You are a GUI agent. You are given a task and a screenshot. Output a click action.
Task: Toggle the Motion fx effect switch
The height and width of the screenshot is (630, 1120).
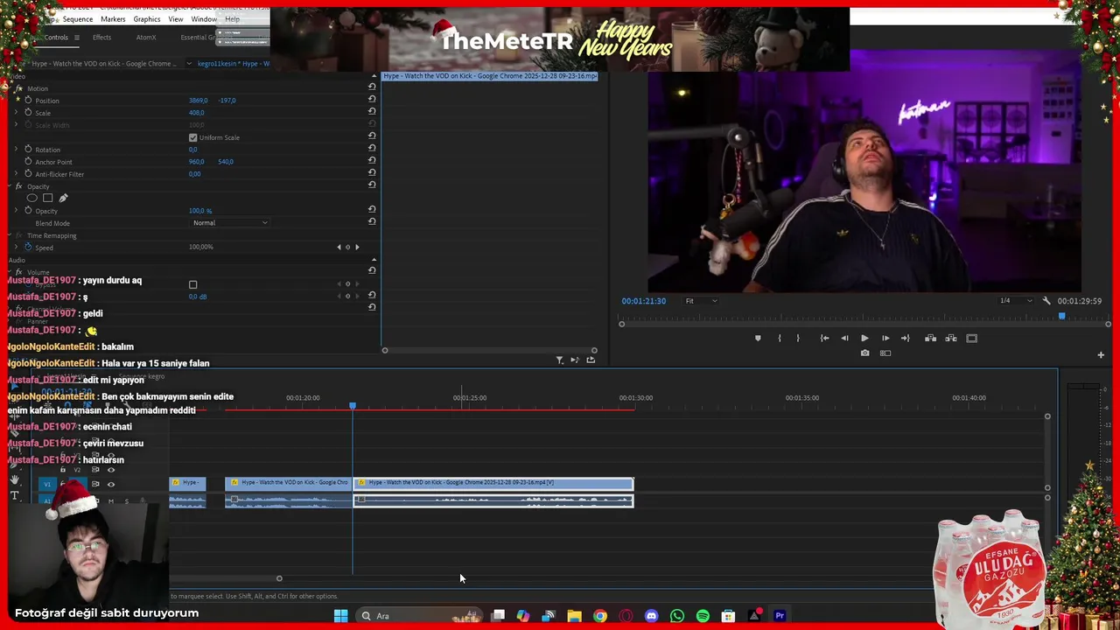point(18,88)
